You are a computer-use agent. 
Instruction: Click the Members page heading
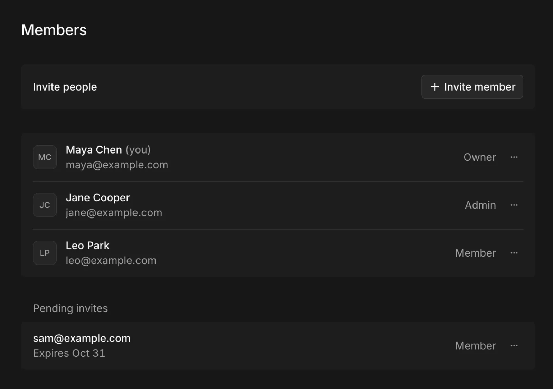click(x=54, y=30)
